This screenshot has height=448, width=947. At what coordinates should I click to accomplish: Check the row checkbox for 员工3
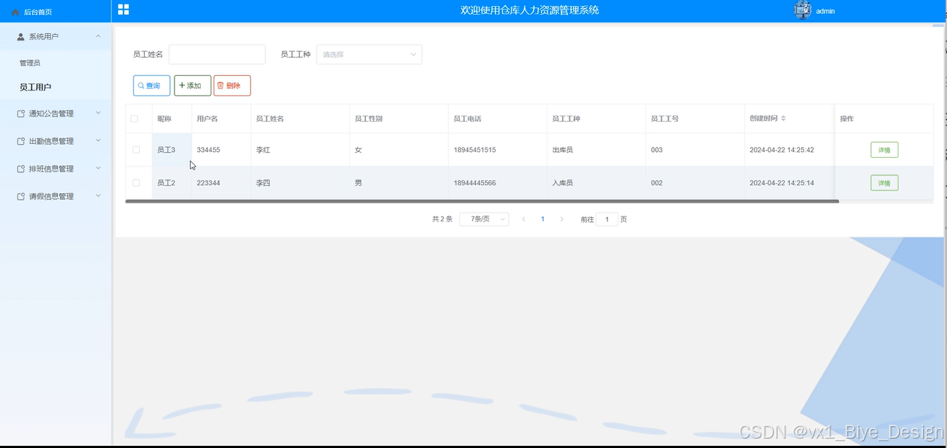coord(136,150)
